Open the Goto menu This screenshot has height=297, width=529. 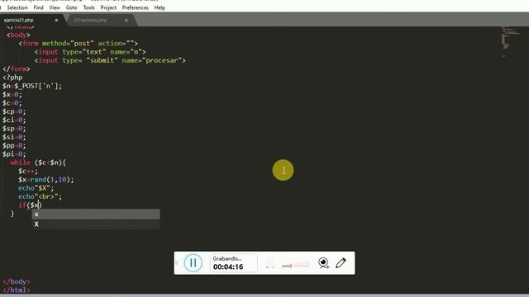[72, 7]
